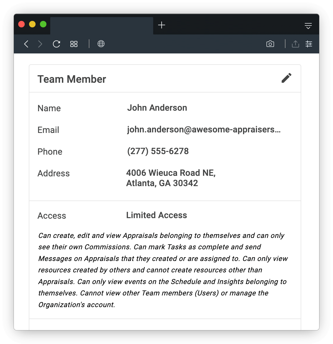Open browser preferences via sliders icon
This screenshot has width=333, height=344.
(309, 44)
